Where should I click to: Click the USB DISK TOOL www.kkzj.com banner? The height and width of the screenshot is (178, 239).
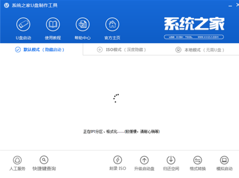click(194, 37)
